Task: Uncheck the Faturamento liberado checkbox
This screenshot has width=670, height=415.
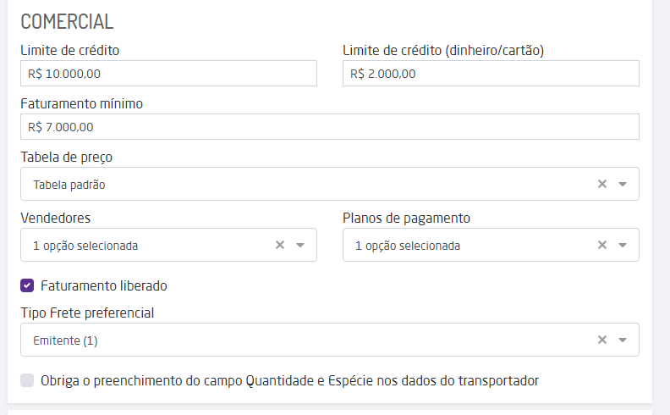Action: pos(27,285)
